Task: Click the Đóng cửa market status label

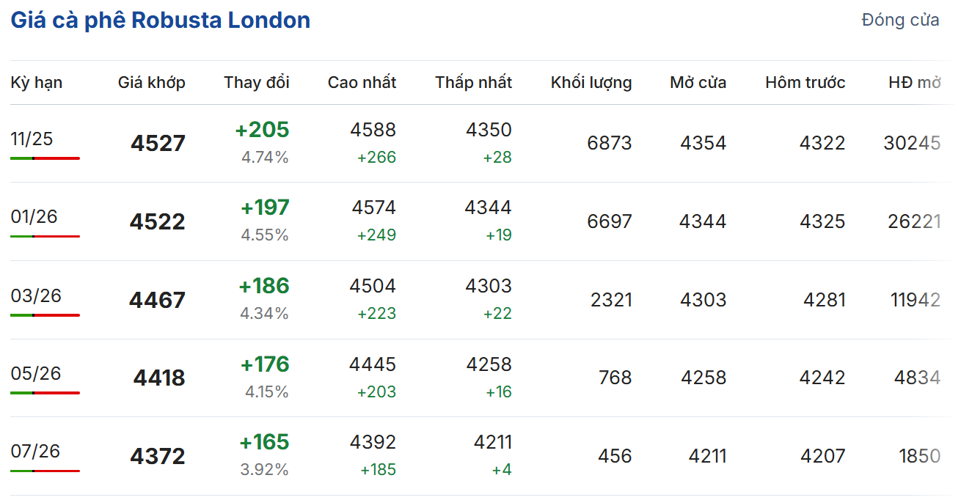Action: coord(900,21)
